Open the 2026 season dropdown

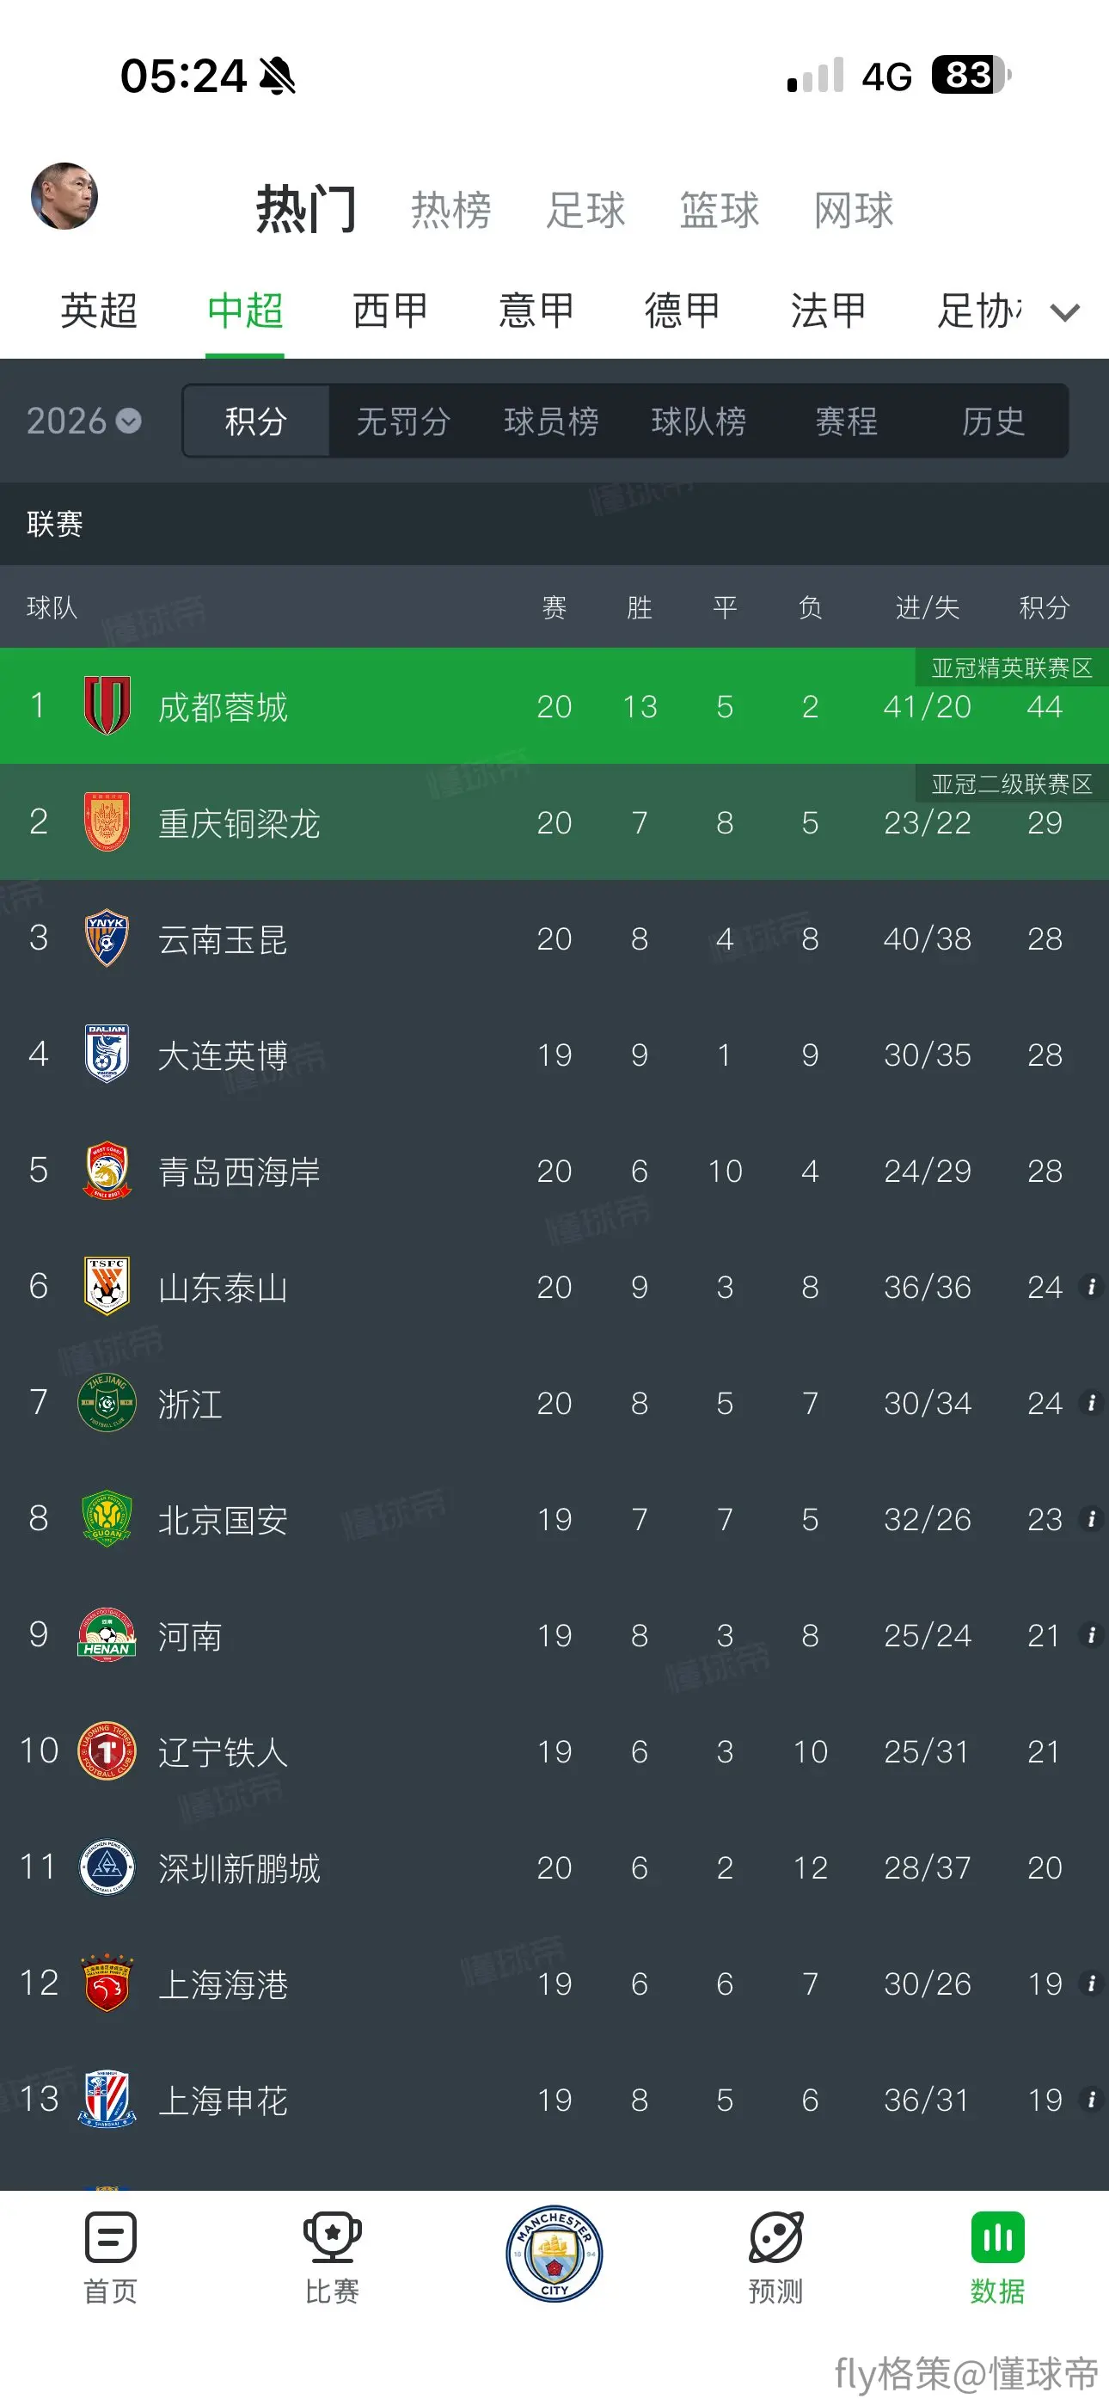tap(84, 421)
